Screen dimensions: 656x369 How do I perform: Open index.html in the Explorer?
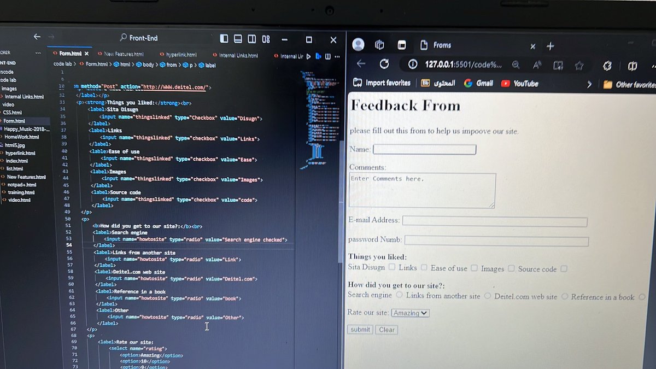pyautogui.click(x=16, y=161)
